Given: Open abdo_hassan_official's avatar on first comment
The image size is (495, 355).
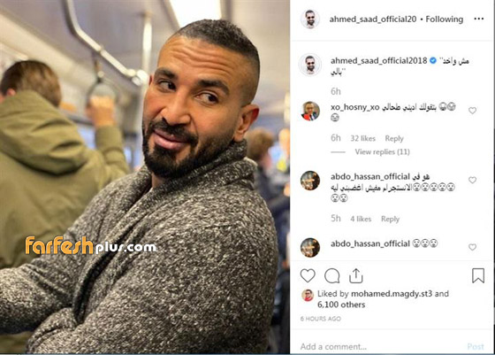Looking at the screenshot, I should click(x=310, y=181).
